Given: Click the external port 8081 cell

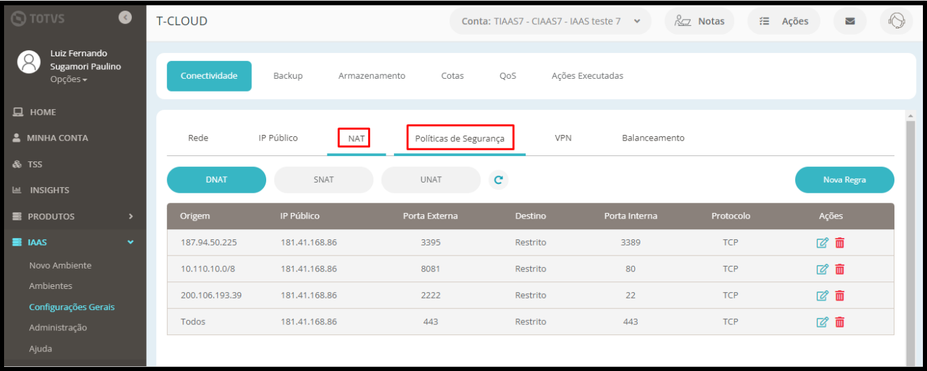Looking at the screenshot, I should point(431,269).
